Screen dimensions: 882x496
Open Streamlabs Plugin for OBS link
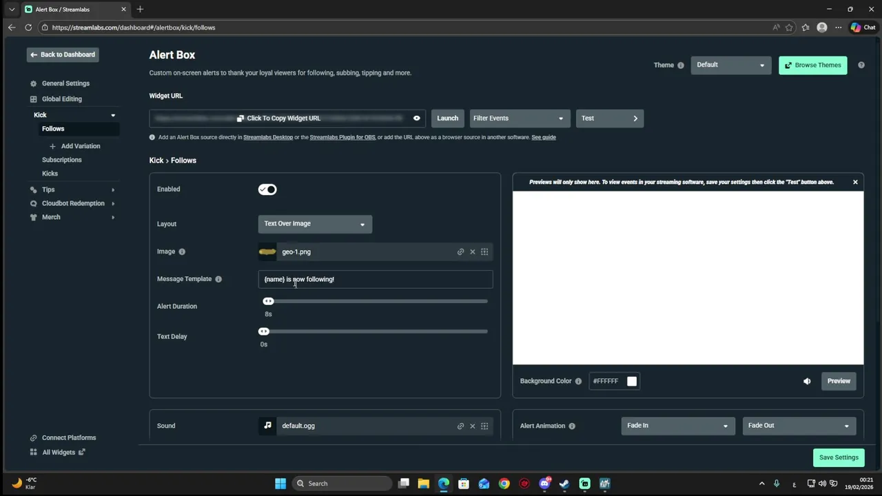point(342,137)
